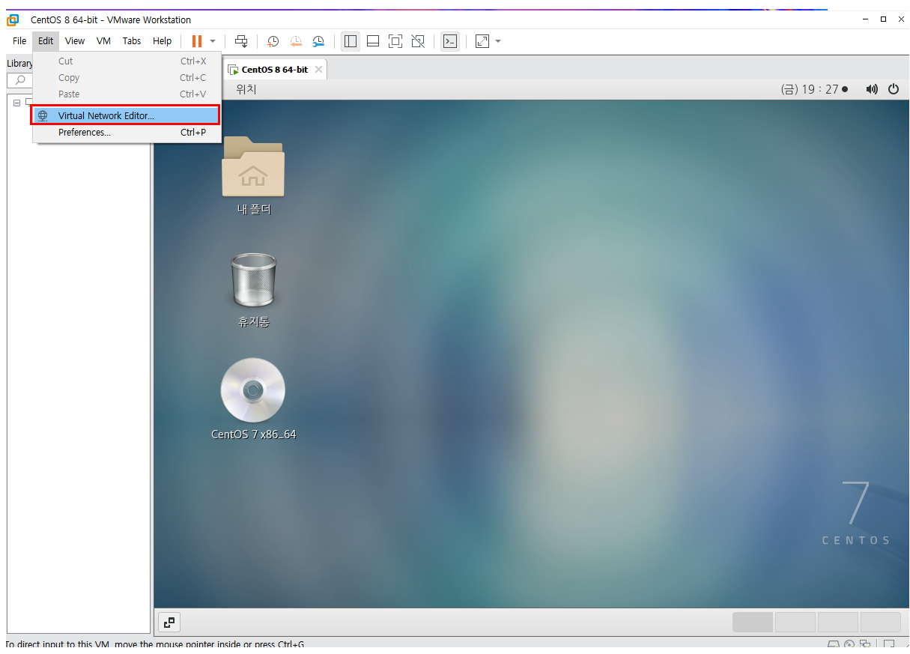The height and width of the screenshot is (654, 910).
Task: Take a snapshot of this virtual machine
Action: click(x=273, y=41)
